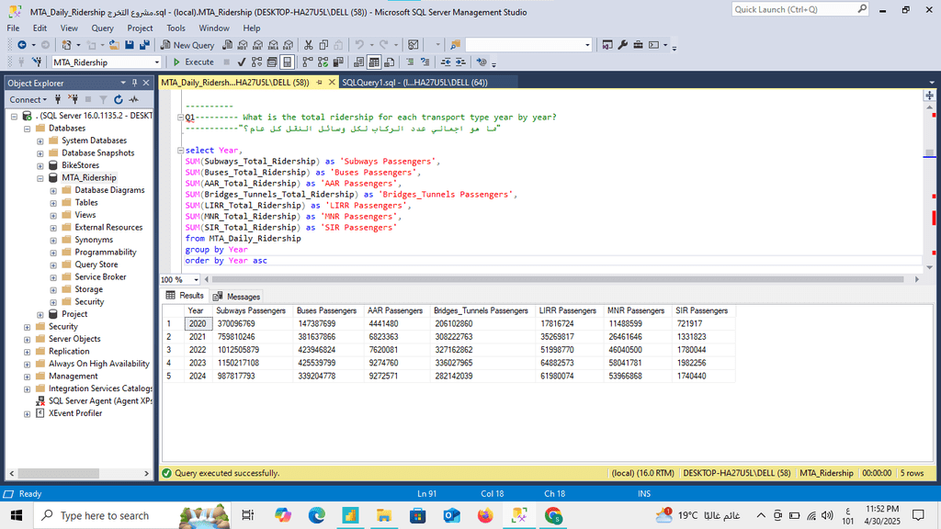Refresh the Object Explorer tree

tap(119, 99)
